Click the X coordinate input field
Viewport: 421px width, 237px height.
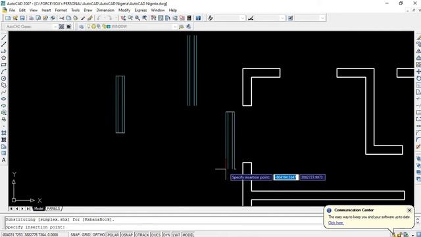point(286,177)
